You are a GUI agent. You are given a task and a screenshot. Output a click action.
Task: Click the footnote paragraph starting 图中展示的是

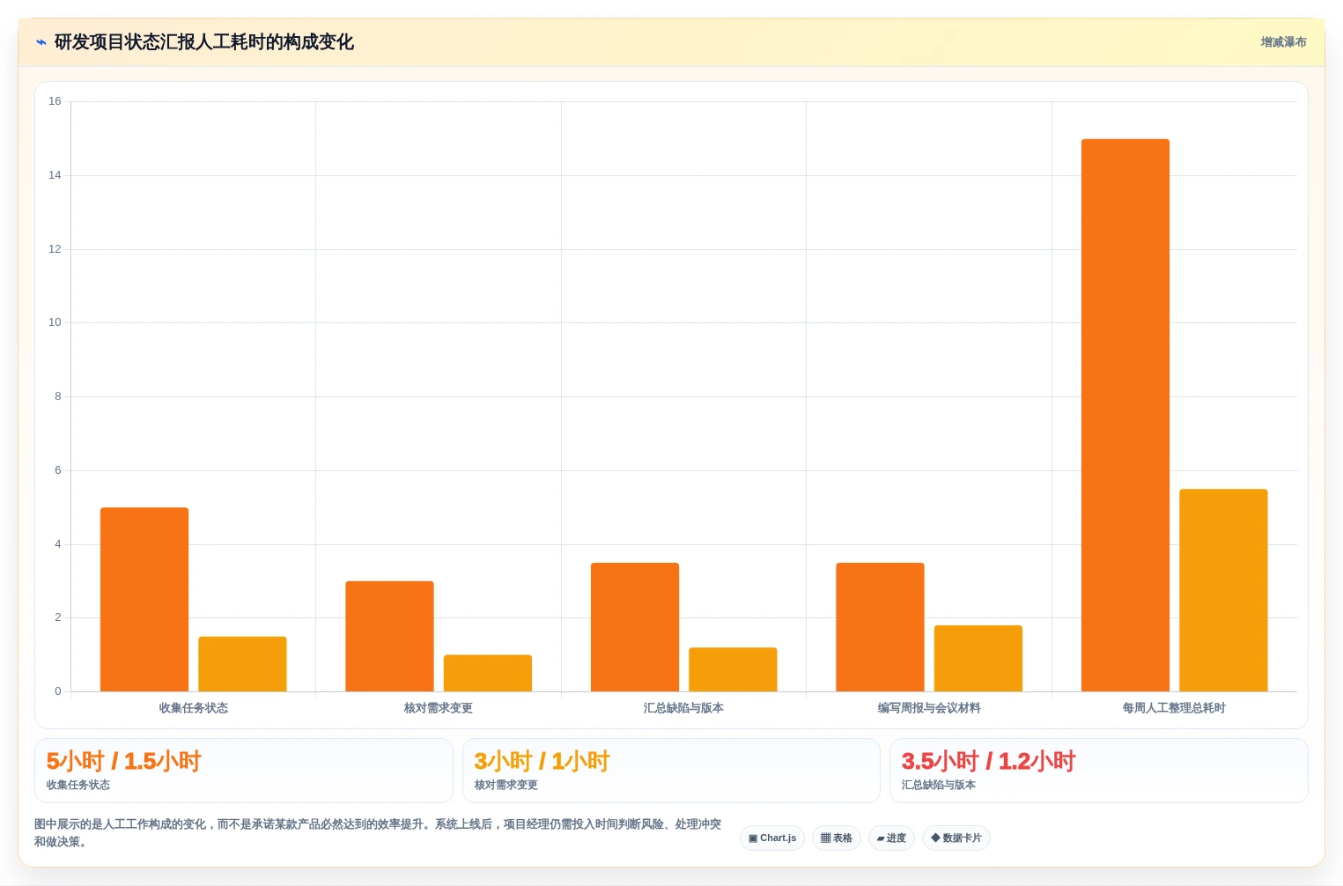click(x=378, y=833)
